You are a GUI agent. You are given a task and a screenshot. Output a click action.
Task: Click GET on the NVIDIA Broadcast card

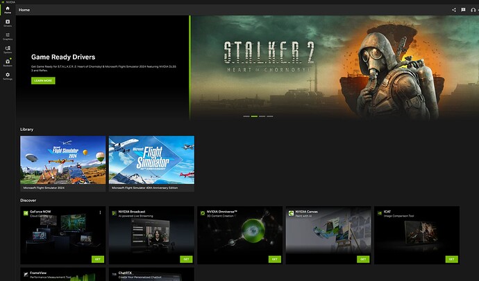pos(186,259)
